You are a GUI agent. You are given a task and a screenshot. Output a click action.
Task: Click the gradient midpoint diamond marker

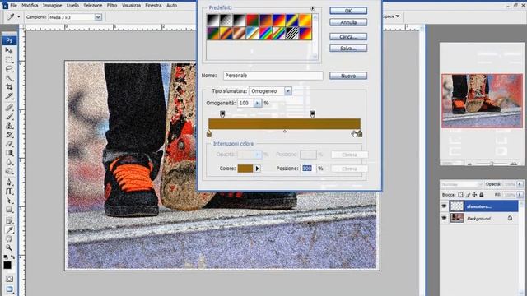285,132
